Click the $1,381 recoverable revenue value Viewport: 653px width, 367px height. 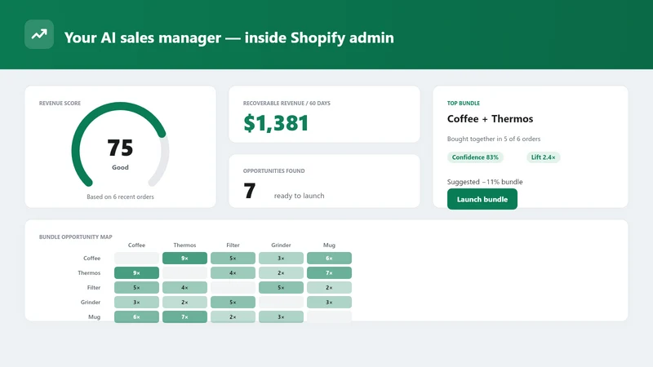tap(276, 123)
